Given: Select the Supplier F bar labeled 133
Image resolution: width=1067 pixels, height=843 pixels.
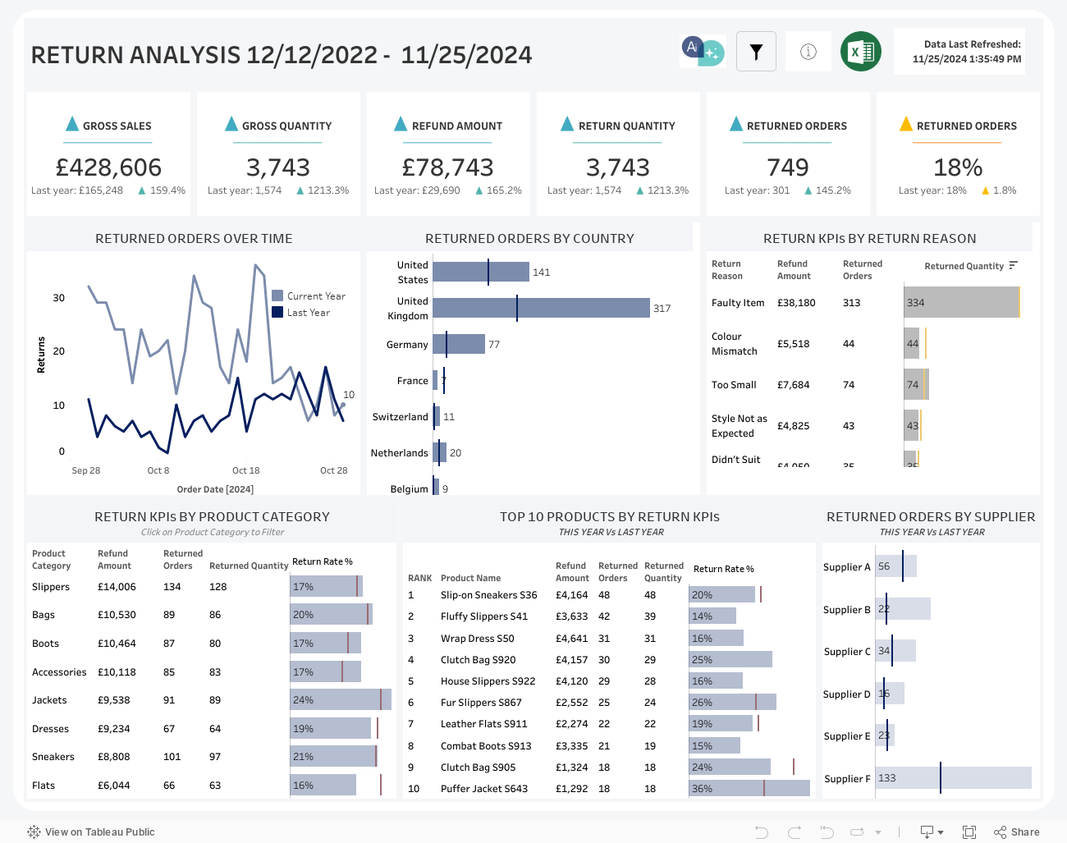Looking at the screenshot, I should [x=953, y=778].
